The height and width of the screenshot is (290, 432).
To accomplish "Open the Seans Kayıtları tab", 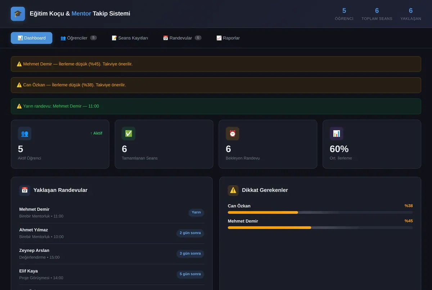I will click(x=130, y=38).
